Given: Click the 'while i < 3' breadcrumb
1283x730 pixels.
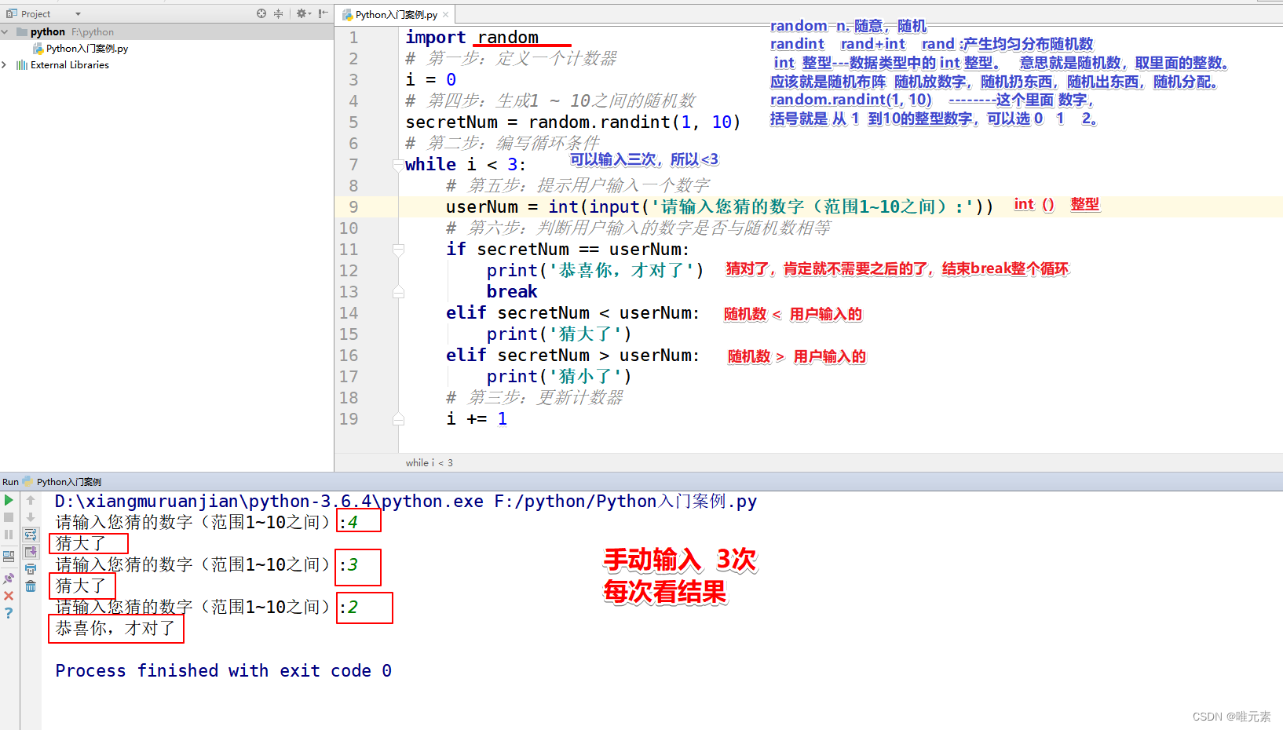Looking at the screenshot, I should point(429,462).
